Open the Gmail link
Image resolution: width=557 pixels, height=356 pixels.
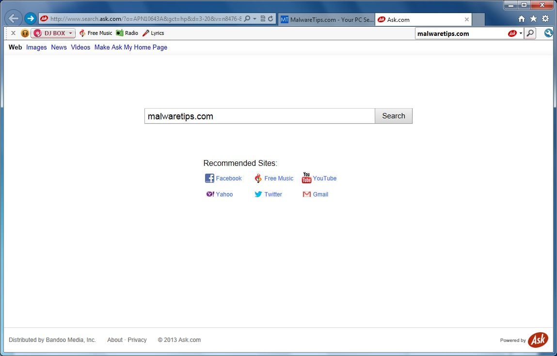[x=320, y=194]
